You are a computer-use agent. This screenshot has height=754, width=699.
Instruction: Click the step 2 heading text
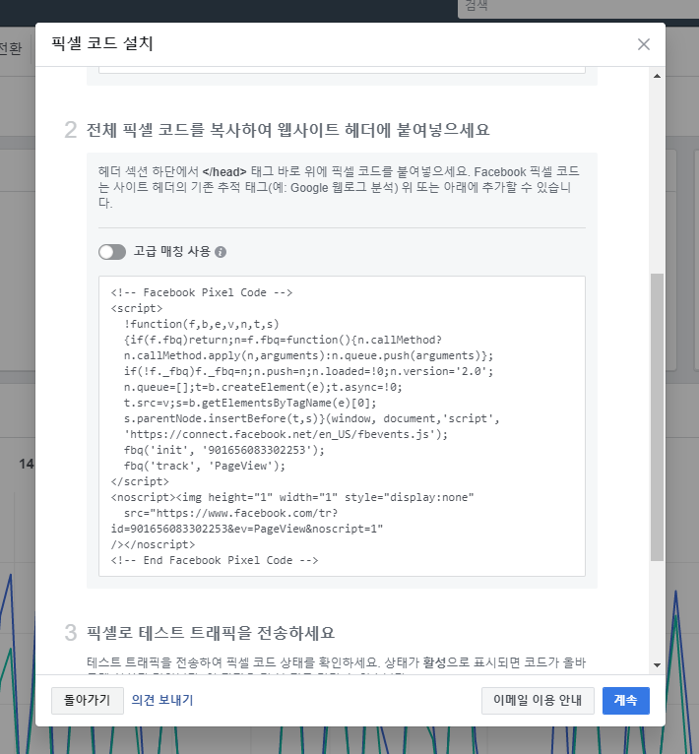click(287, 130)
